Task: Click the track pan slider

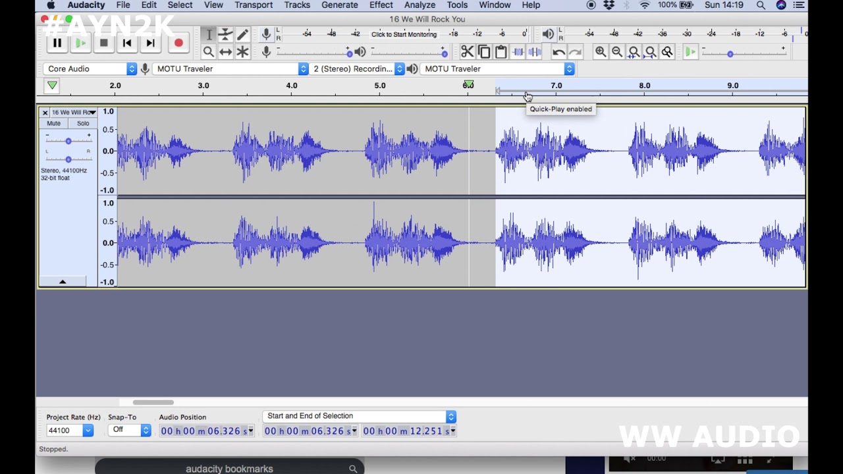Action: [68, 159]
